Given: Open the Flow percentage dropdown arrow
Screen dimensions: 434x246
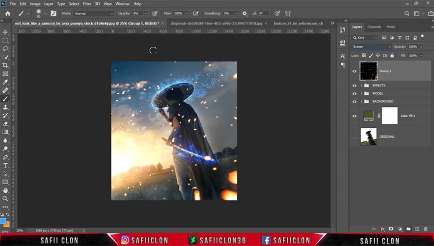Looking at the screenshot, I should point(187,13).
